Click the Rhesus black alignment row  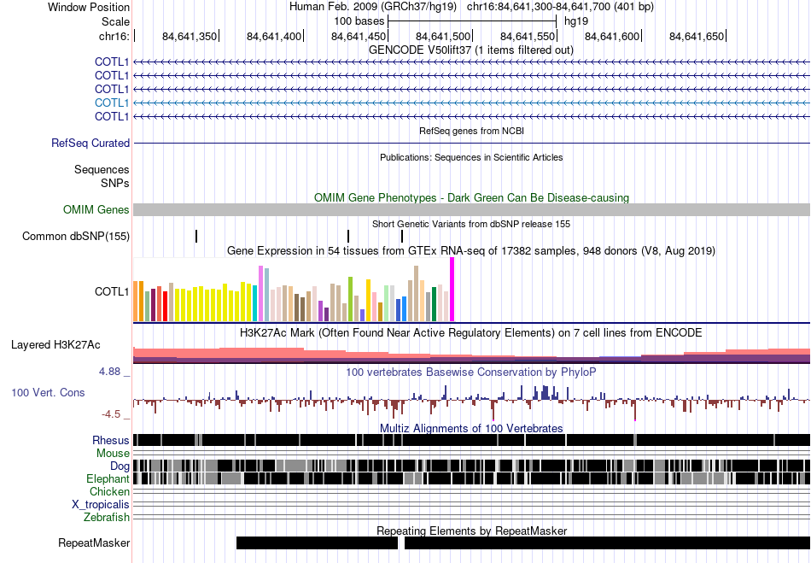click(471, 440)
